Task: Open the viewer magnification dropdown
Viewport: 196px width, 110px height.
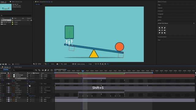Action: click(x=41, y=64)
